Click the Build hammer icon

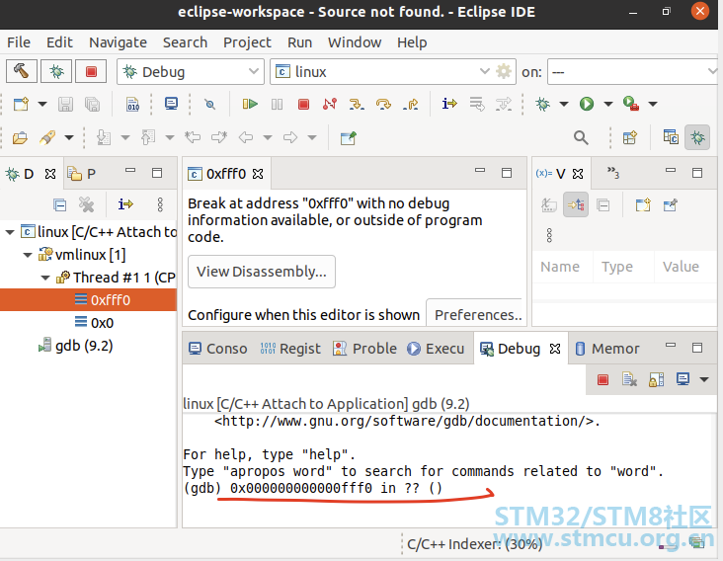click(x=21, y=71)
